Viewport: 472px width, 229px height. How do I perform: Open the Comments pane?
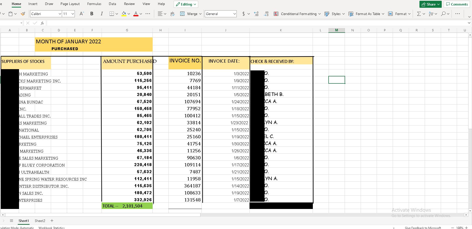pyautogui.click(x=457, y=4)
